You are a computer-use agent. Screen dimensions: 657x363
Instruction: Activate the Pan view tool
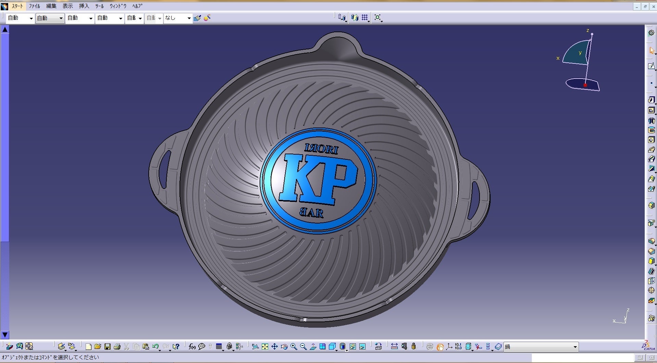[x=274, y=347]
